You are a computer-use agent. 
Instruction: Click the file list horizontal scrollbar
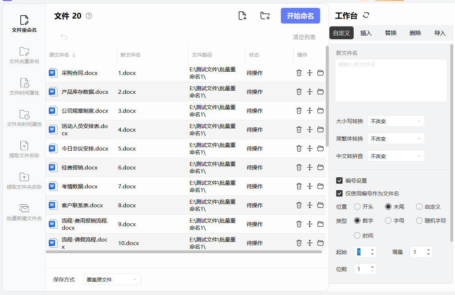point(184,252)
